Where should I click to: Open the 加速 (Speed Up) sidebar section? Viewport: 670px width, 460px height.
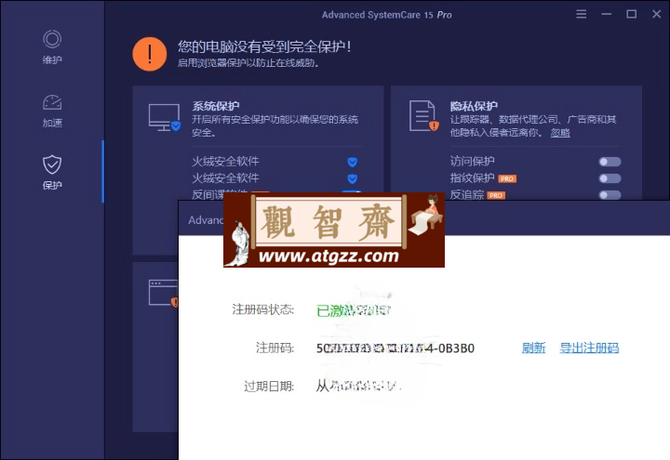point(52,111)
